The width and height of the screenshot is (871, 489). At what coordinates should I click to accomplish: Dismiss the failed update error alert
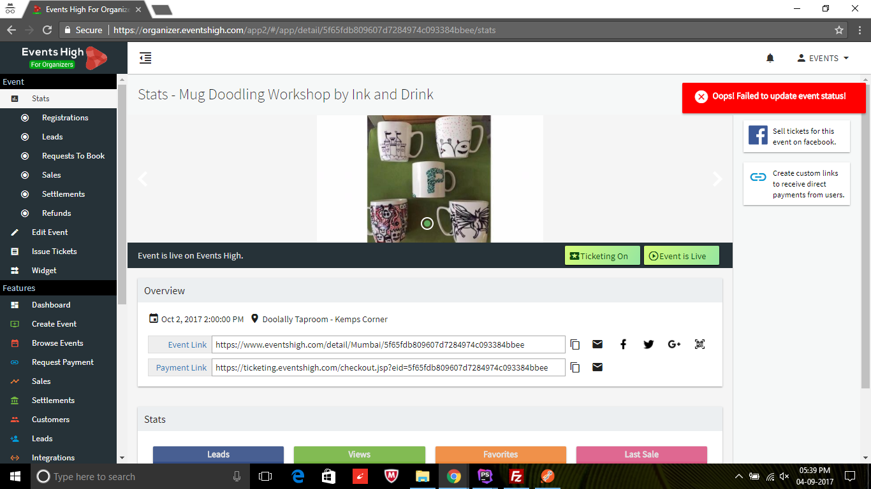click(x=701, y=96)
